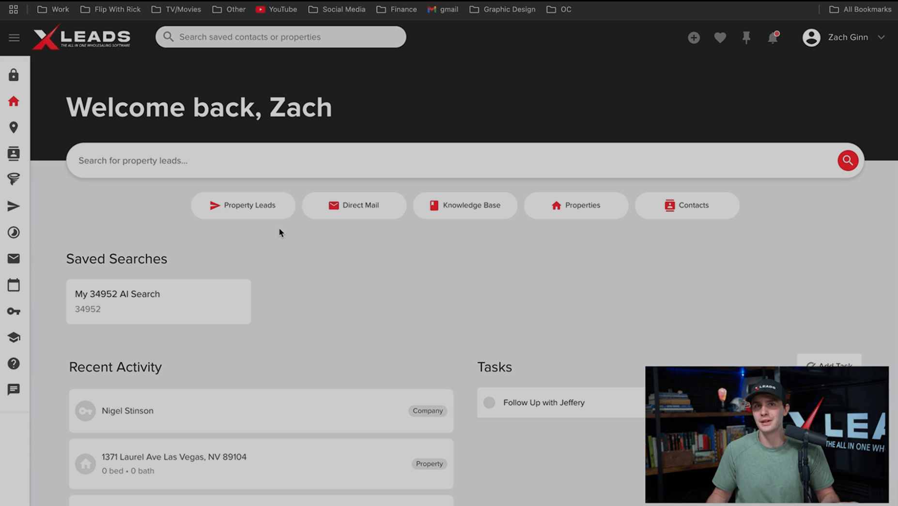Open the All Bookmarks folder
Viewport: 898px width, 506px height.
(860, 9)
